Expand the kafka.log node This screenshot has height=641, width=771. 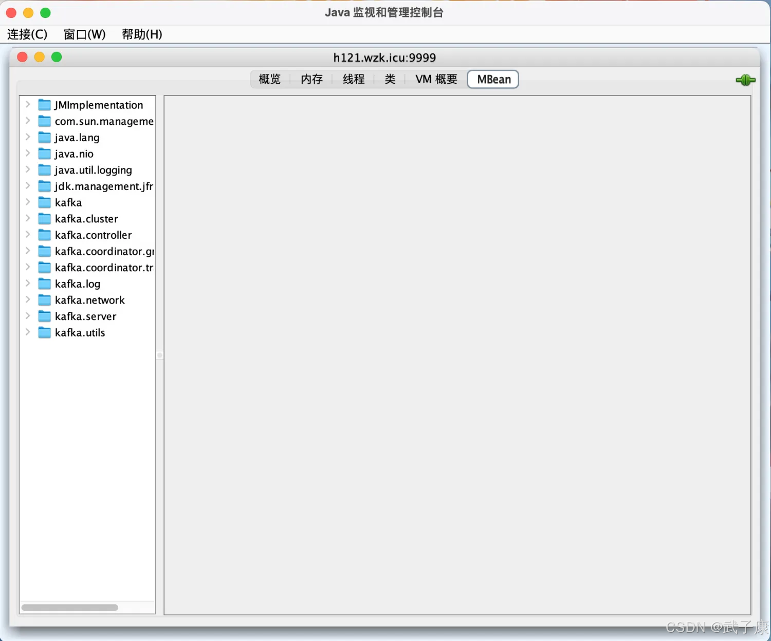[x=28, y=283]
